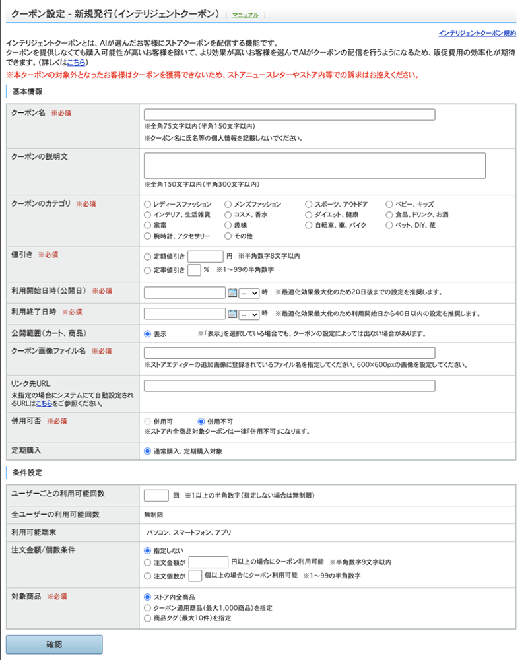Choose クーポン適用商品 specification option

pos(147,608)
